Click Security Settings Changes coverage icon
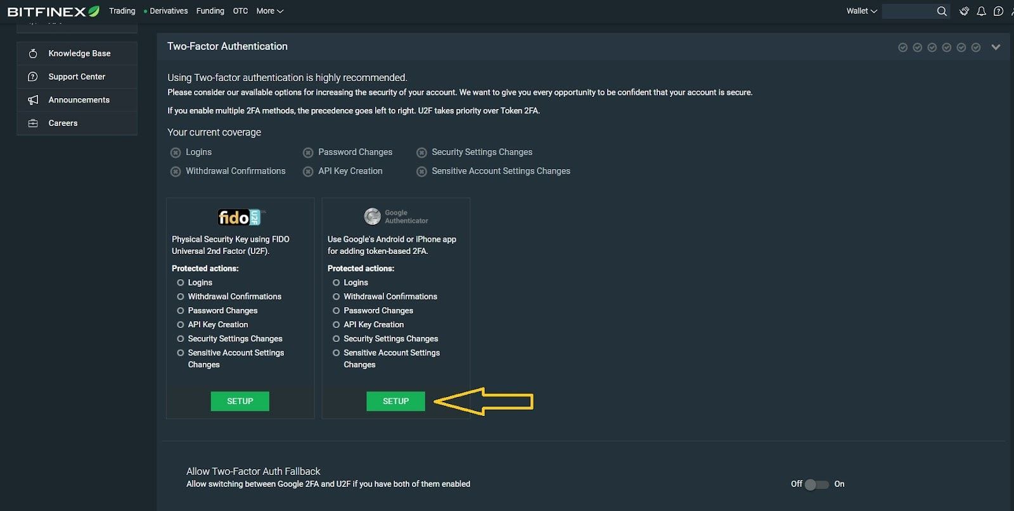The width and height of the screenshot is (1014, 511). pos(421,153)
